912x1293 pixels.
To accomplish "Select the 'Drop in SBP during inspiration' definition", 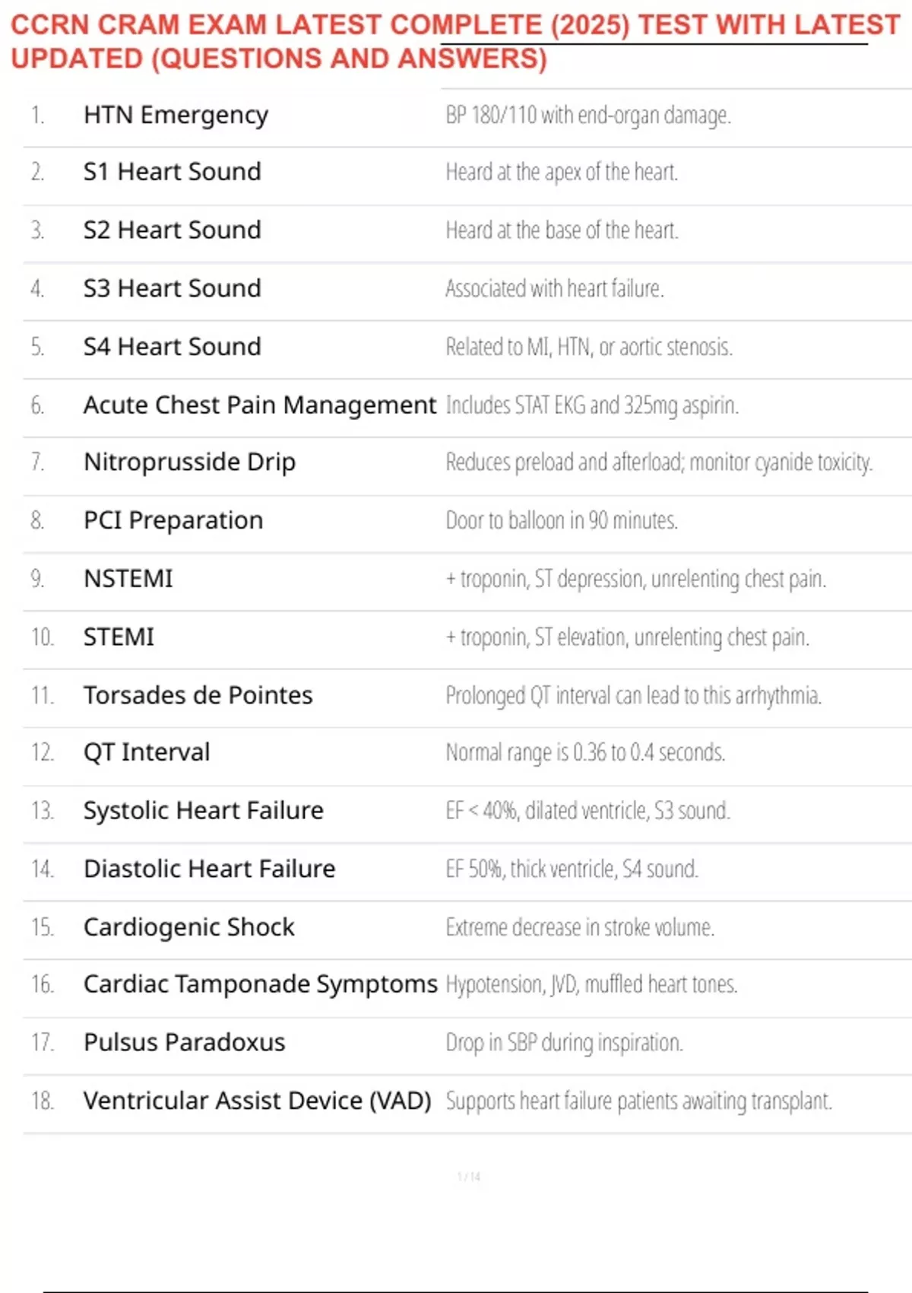I will pyautogui.click(x=564, y=1043).
